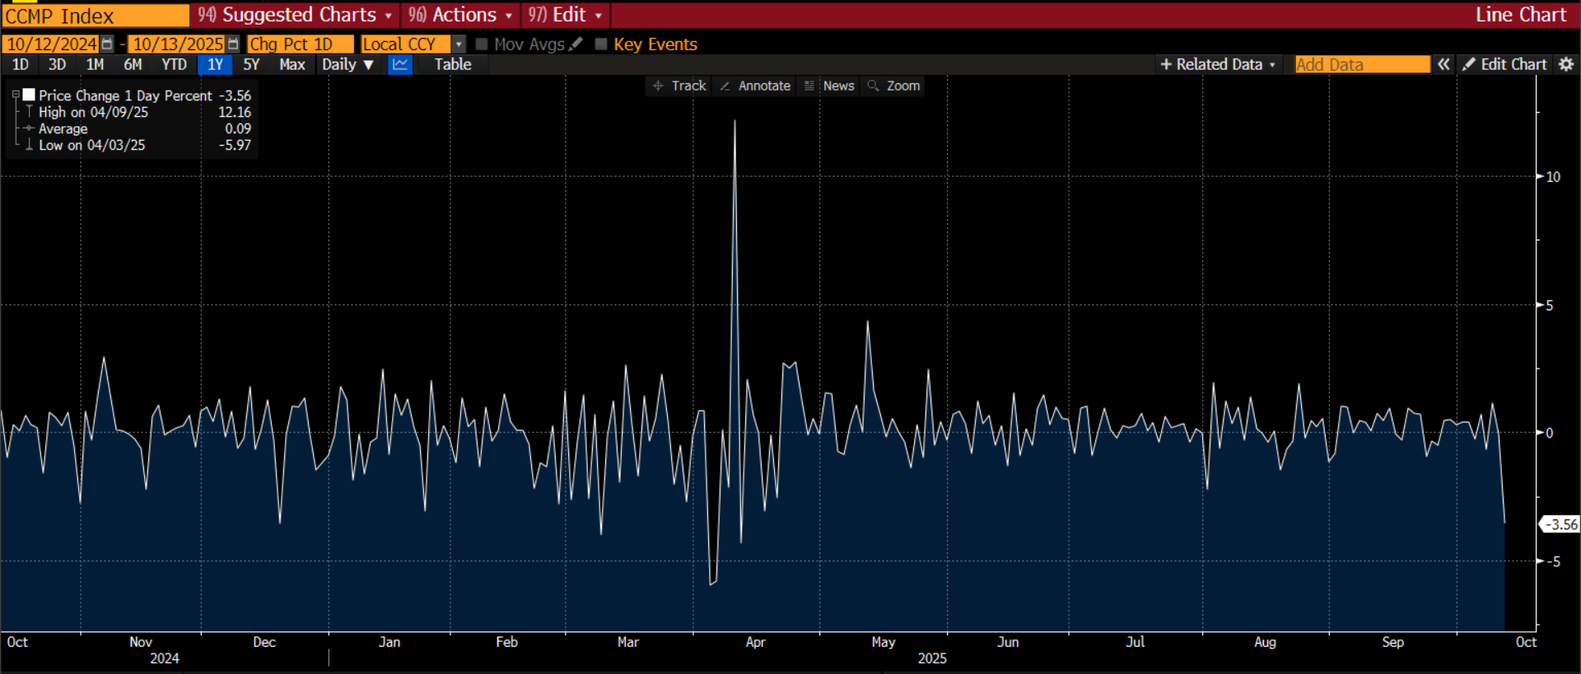This screenshot has width=1581, height=674.
Task: Expand the Related Data dropdown
Action: coord(1218,64)
